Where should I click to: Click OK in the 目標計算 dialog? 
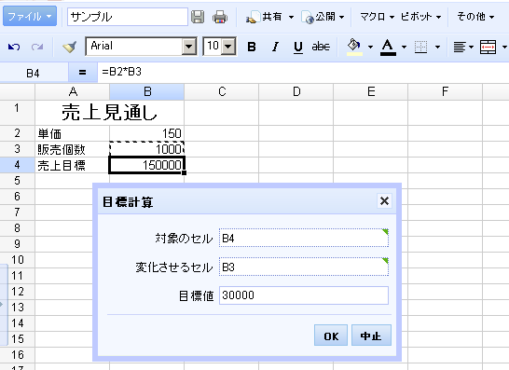pos(331,336)
